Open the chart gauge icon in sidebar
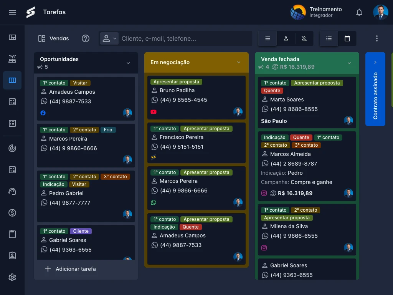Image resolution: width=393 pixels, height=295 pixels. pos(12,148)
